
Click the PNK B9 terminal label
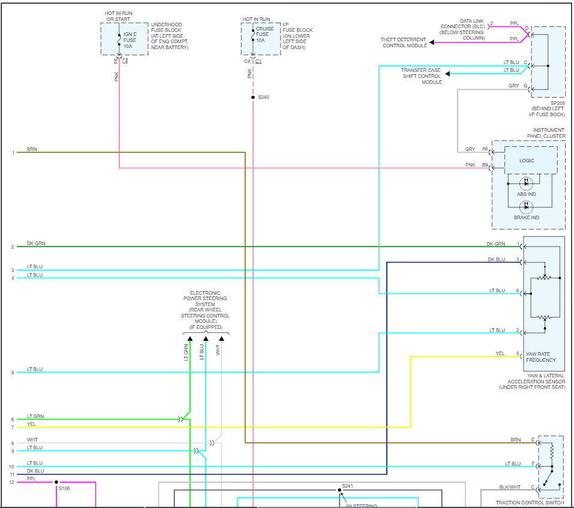(x=476, y=165)
